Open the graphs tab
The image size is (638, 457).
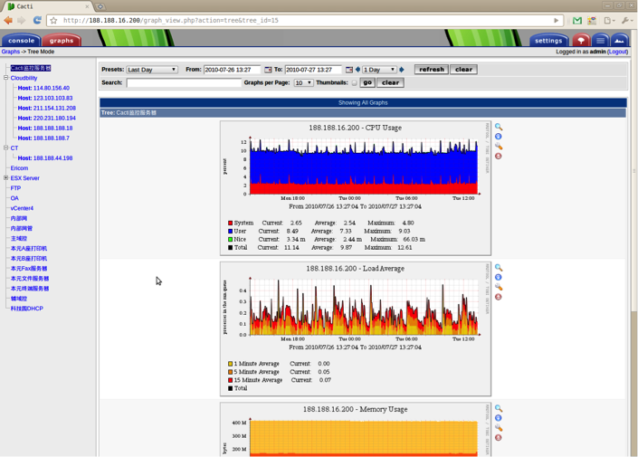(62, 41)
